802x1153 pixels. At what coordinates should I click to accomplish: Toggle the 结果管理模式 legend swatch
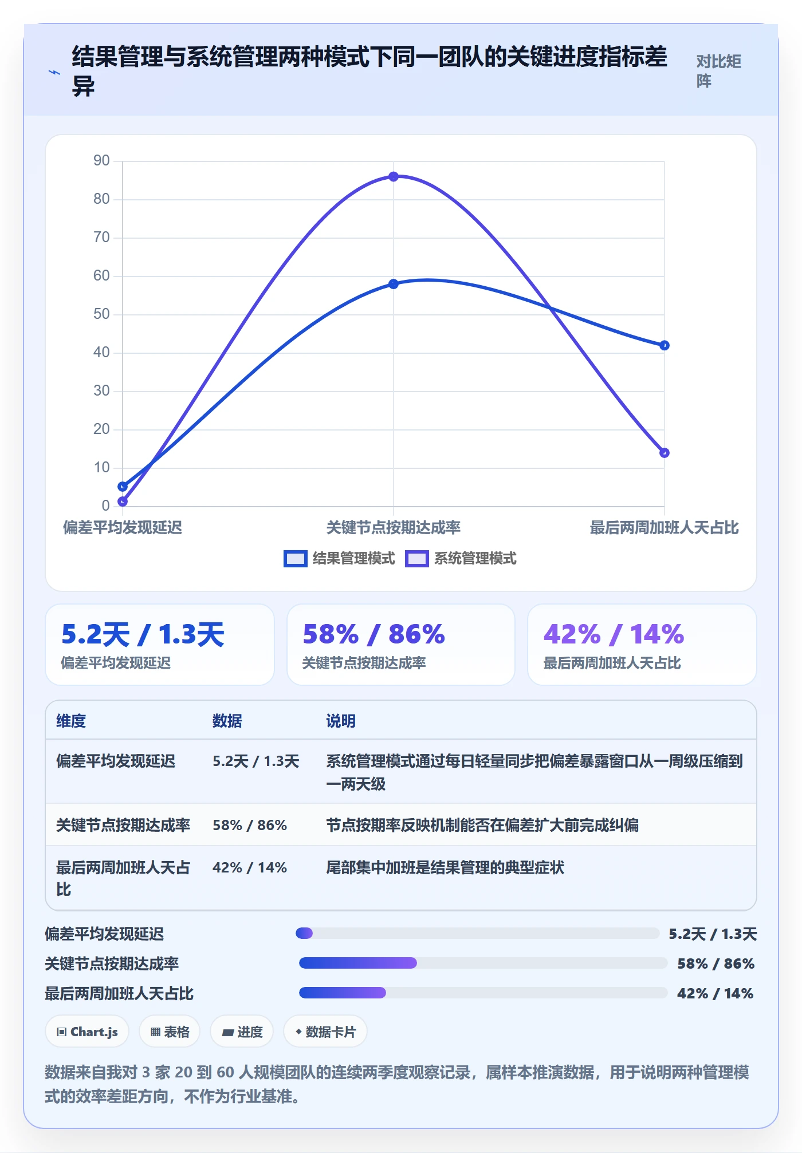click(296, 559)
